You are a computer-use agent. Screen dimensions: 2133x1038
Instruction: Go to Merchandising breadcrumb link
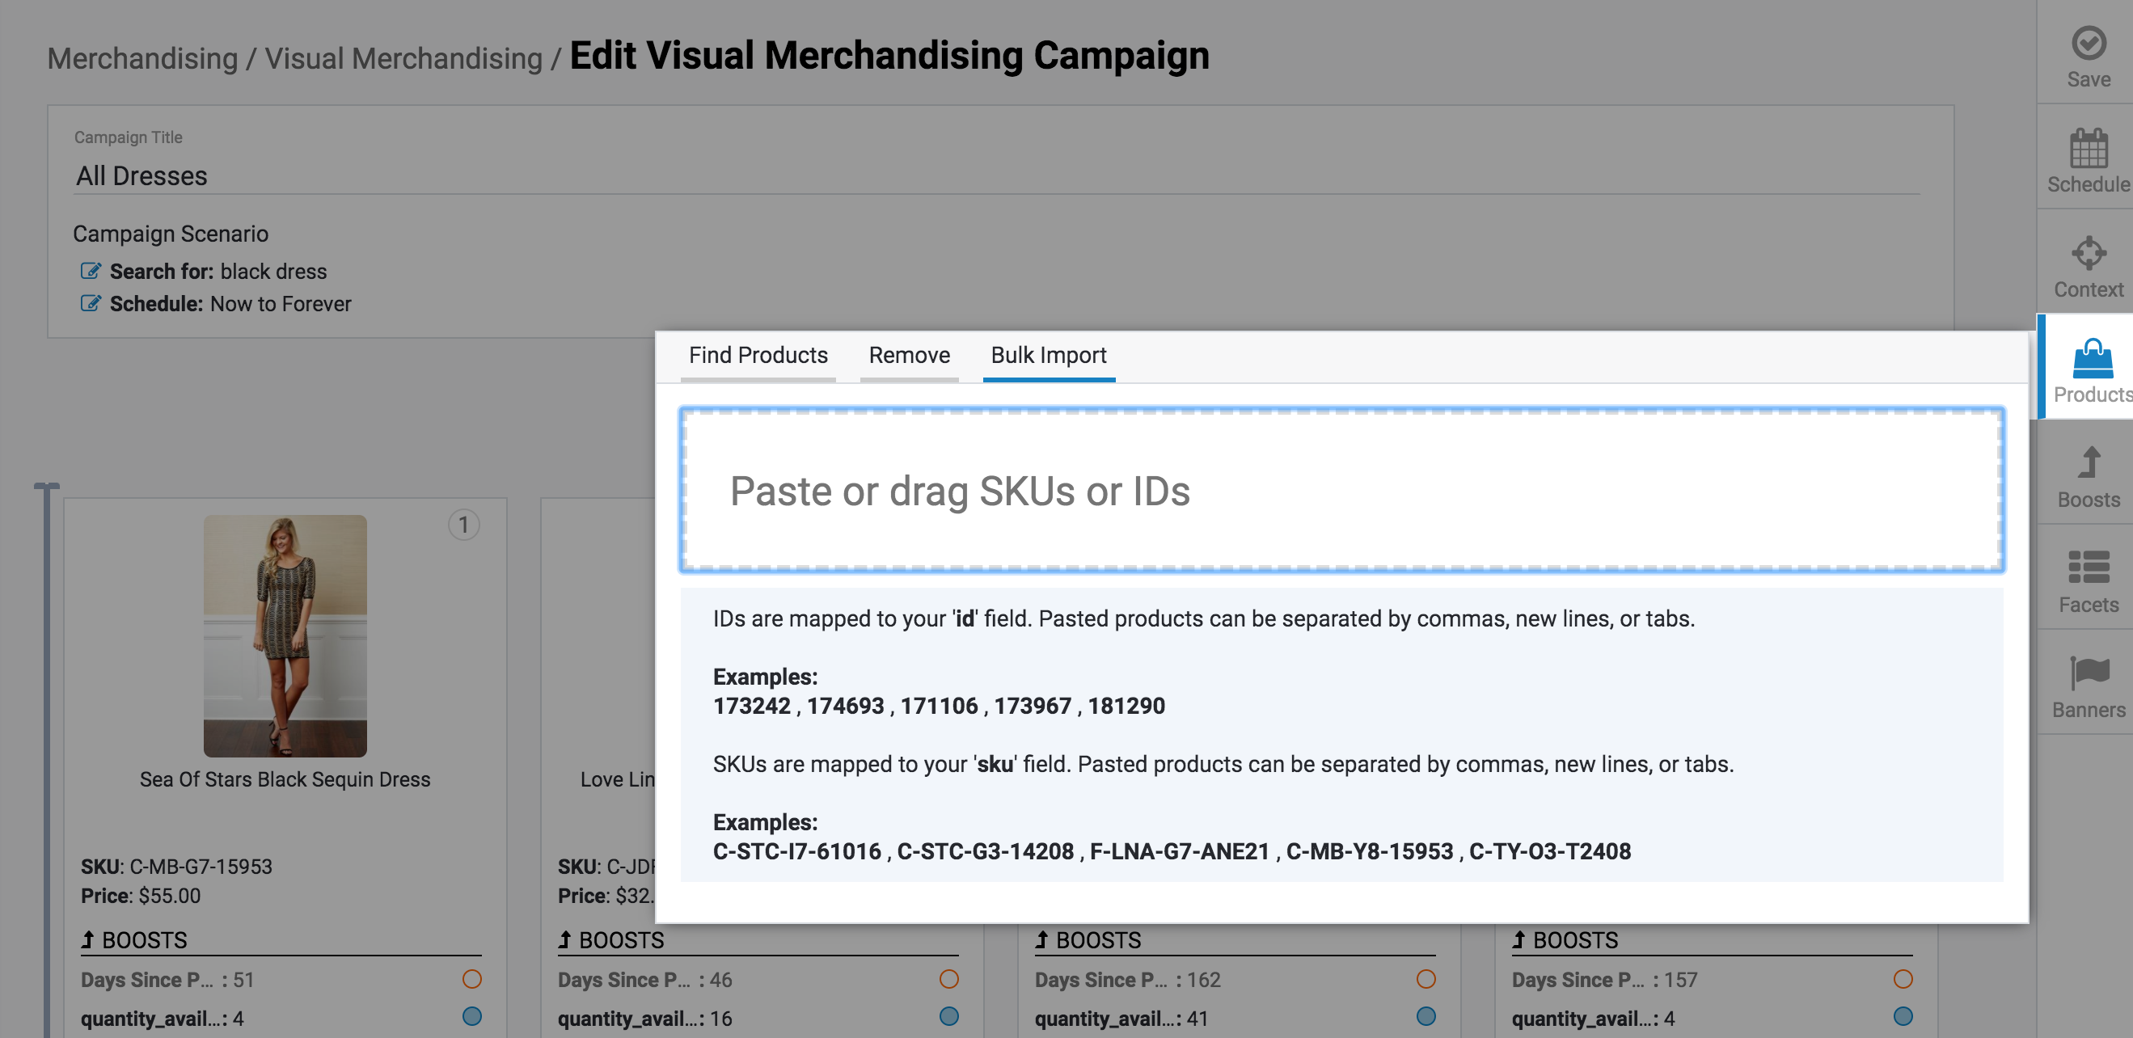pos(142,59)
